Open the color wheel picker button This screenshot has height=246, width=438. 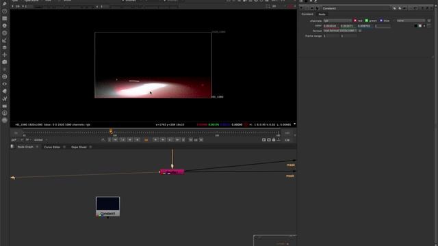click(x=424, y=26)
